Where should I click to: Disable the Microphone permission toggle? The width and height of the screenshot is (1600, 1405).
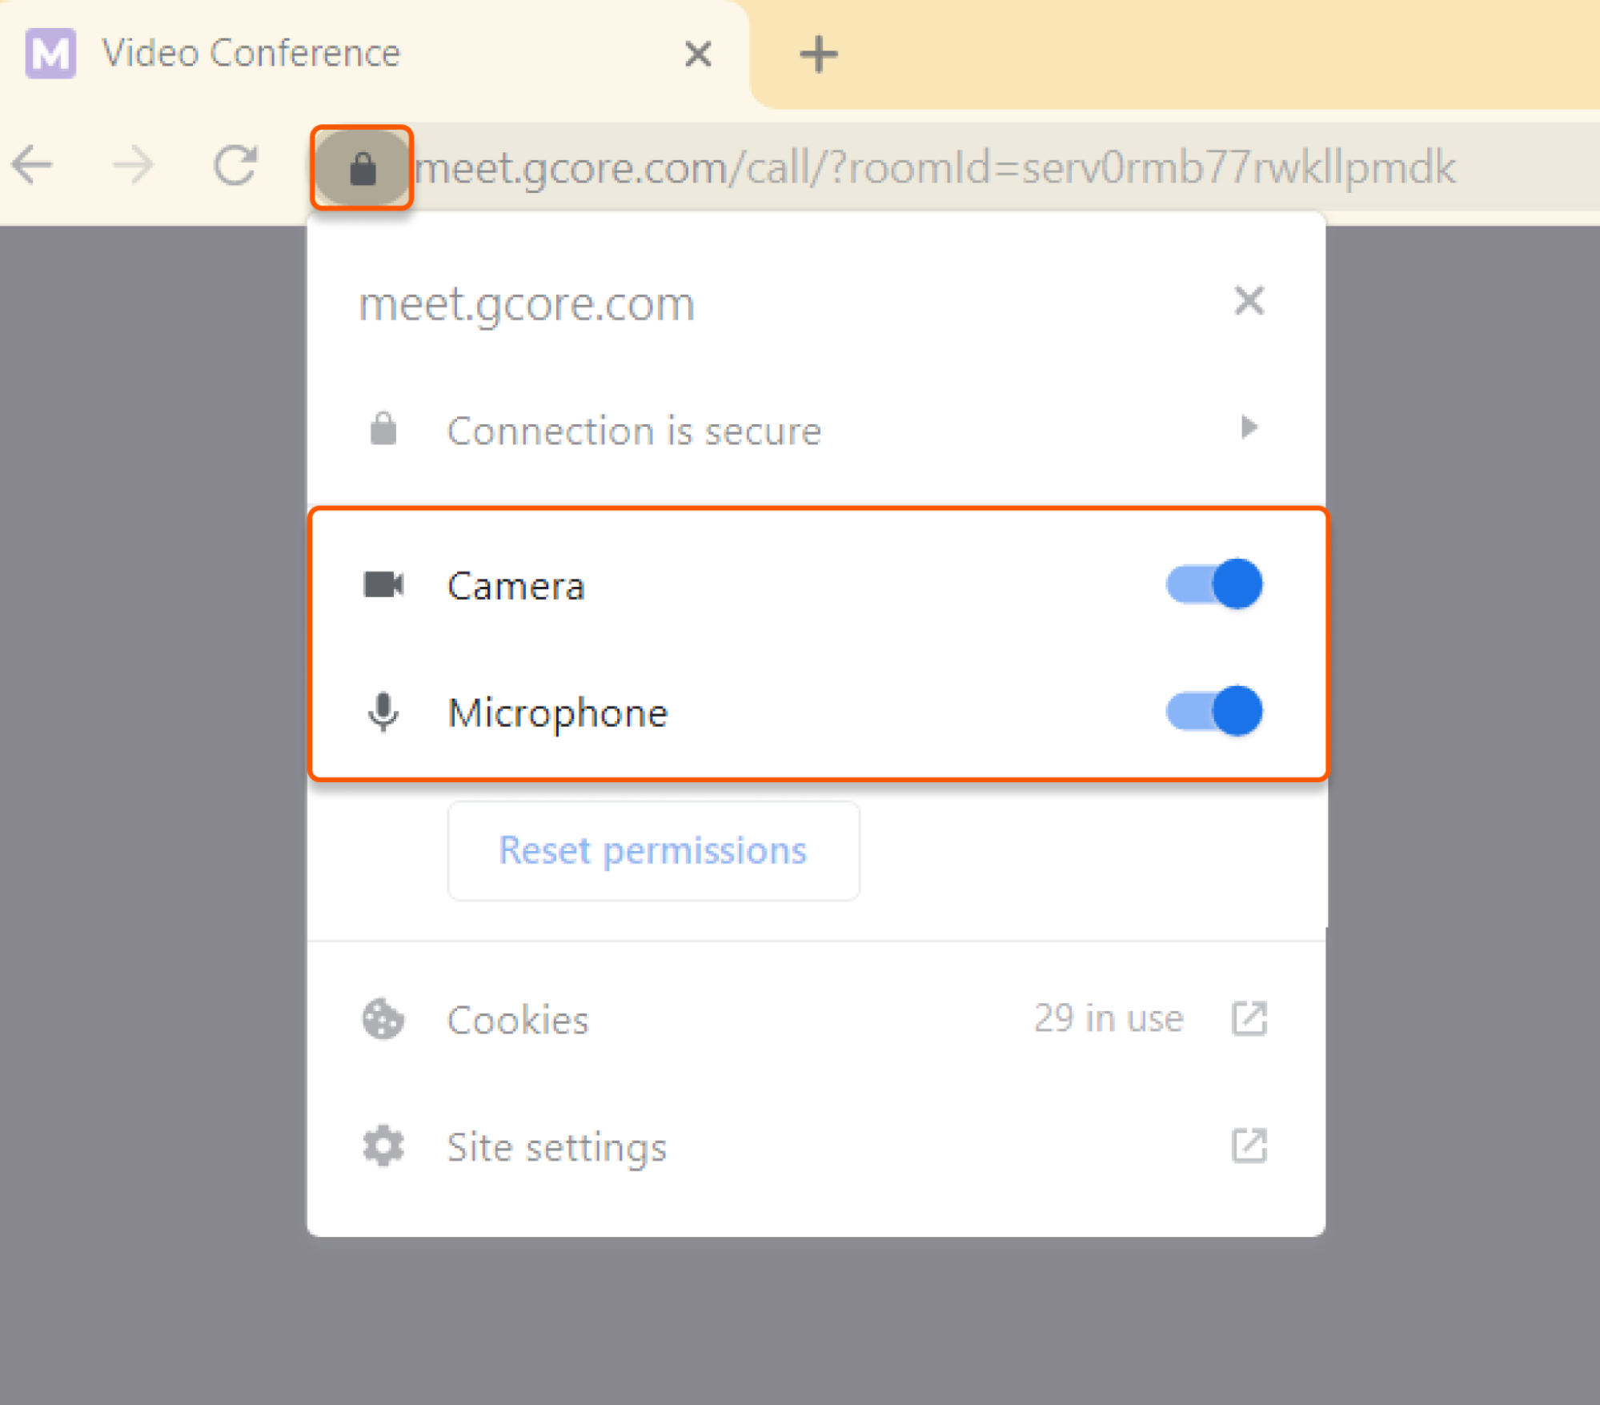[x=1214, y=712]
